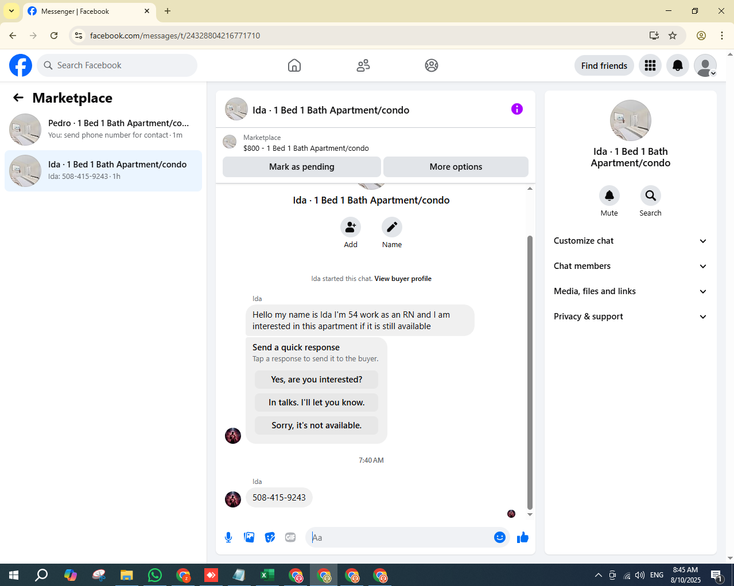Click the chat scroll down arrow
This screenshot has height=586, width=734.
tap(530, 515)
